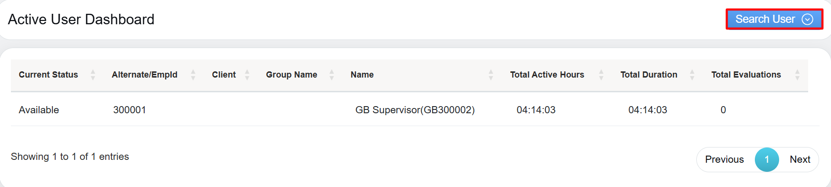Go to the Next page
Viewport: 831px width, 187px height.
[x=800, y=159]
